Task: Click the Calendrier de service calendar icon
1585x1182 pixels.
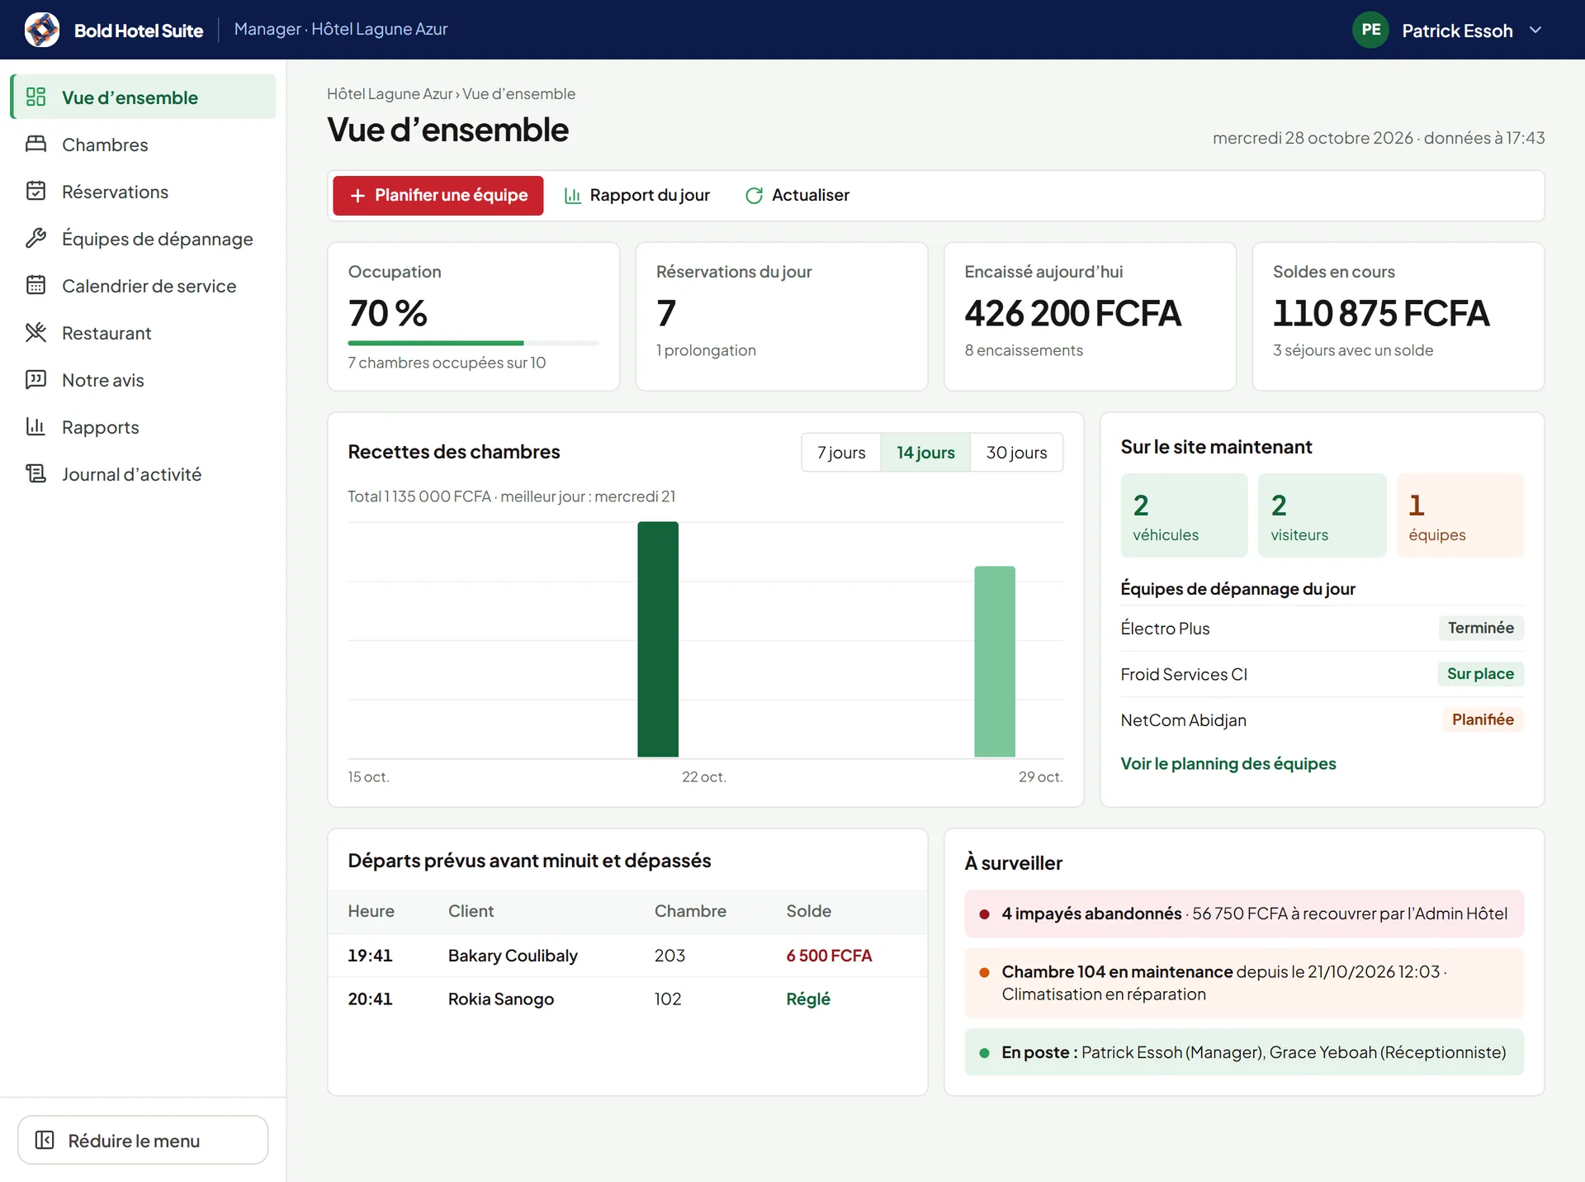Action: coord(35,285)
